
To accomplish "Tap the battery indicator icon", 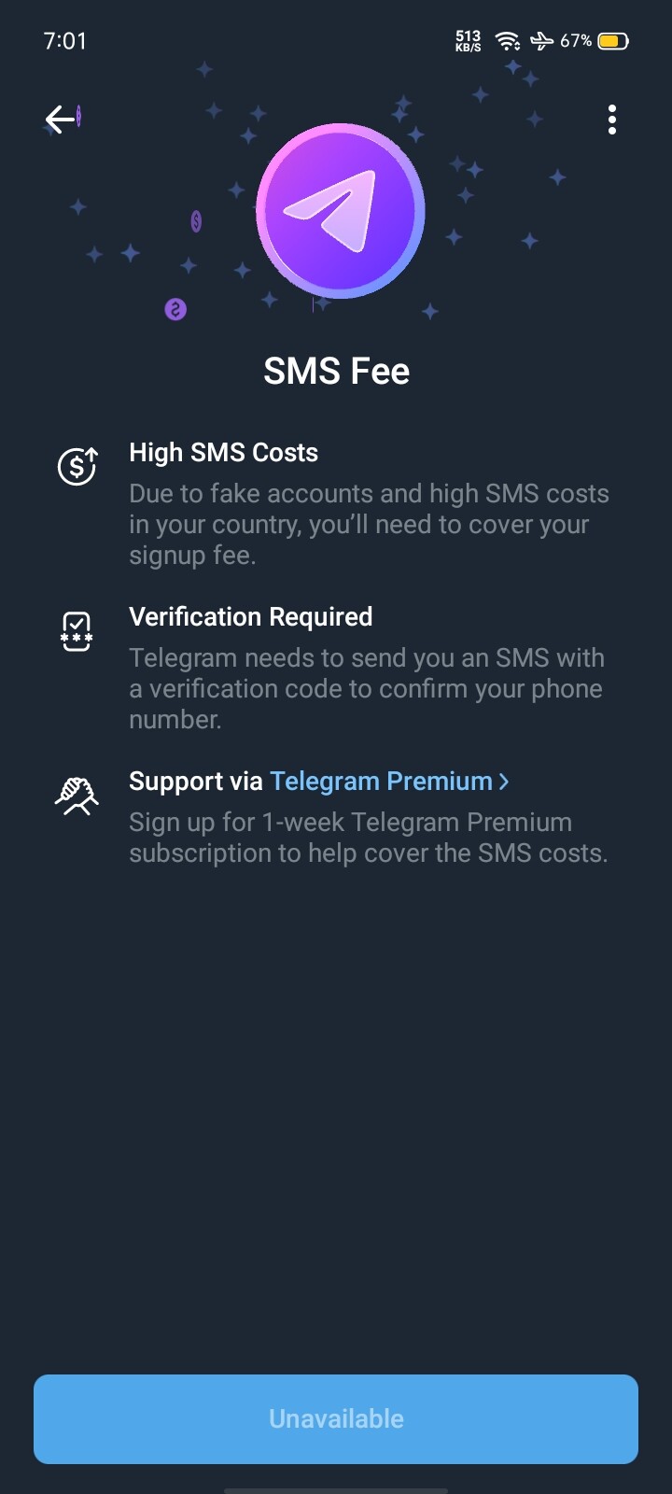I will click(613, 41).
